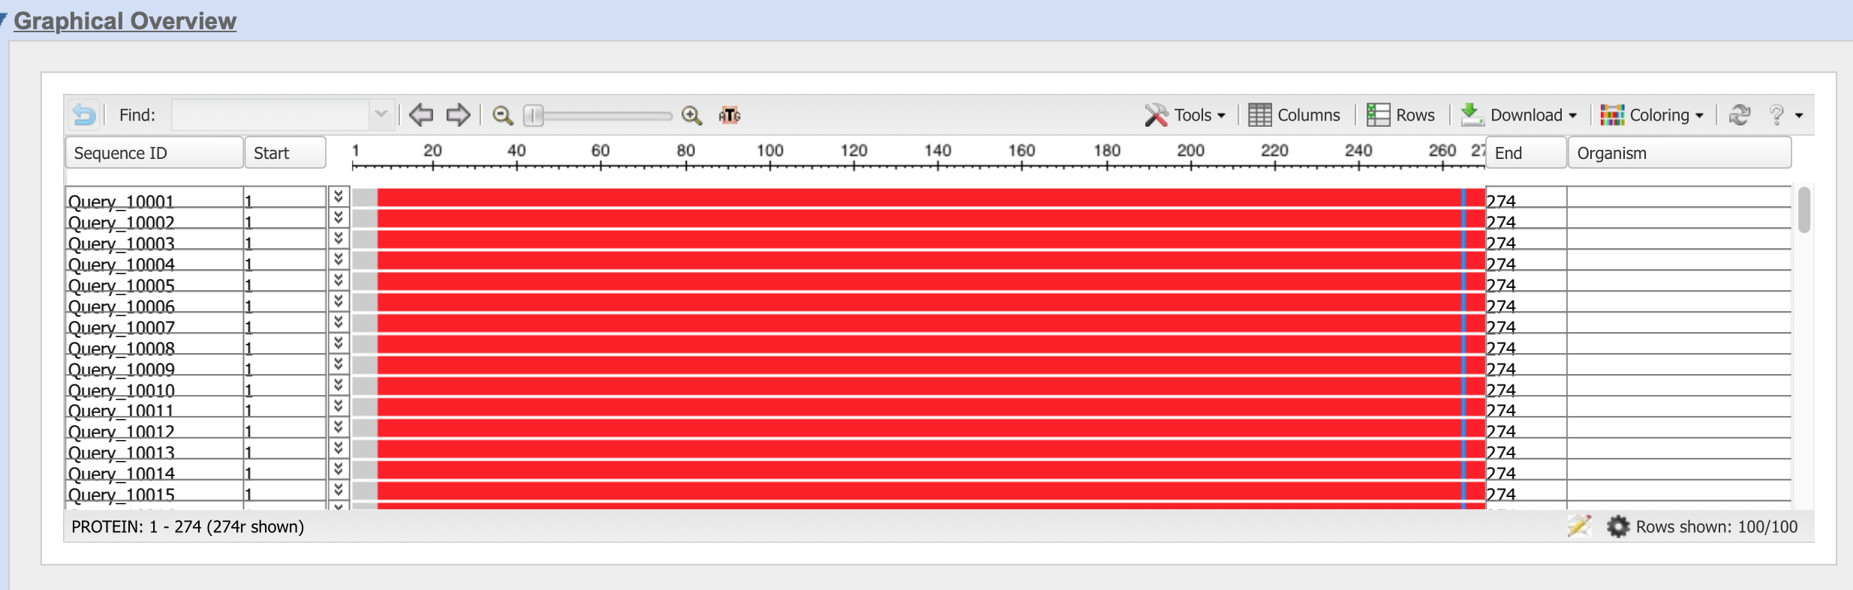
Task: Select the Query_10013 sequence ID
Action: 121,452
